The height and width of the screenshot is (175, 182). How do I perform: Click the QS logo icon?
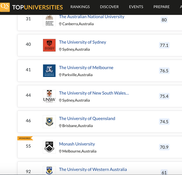[x=5, y=7]
